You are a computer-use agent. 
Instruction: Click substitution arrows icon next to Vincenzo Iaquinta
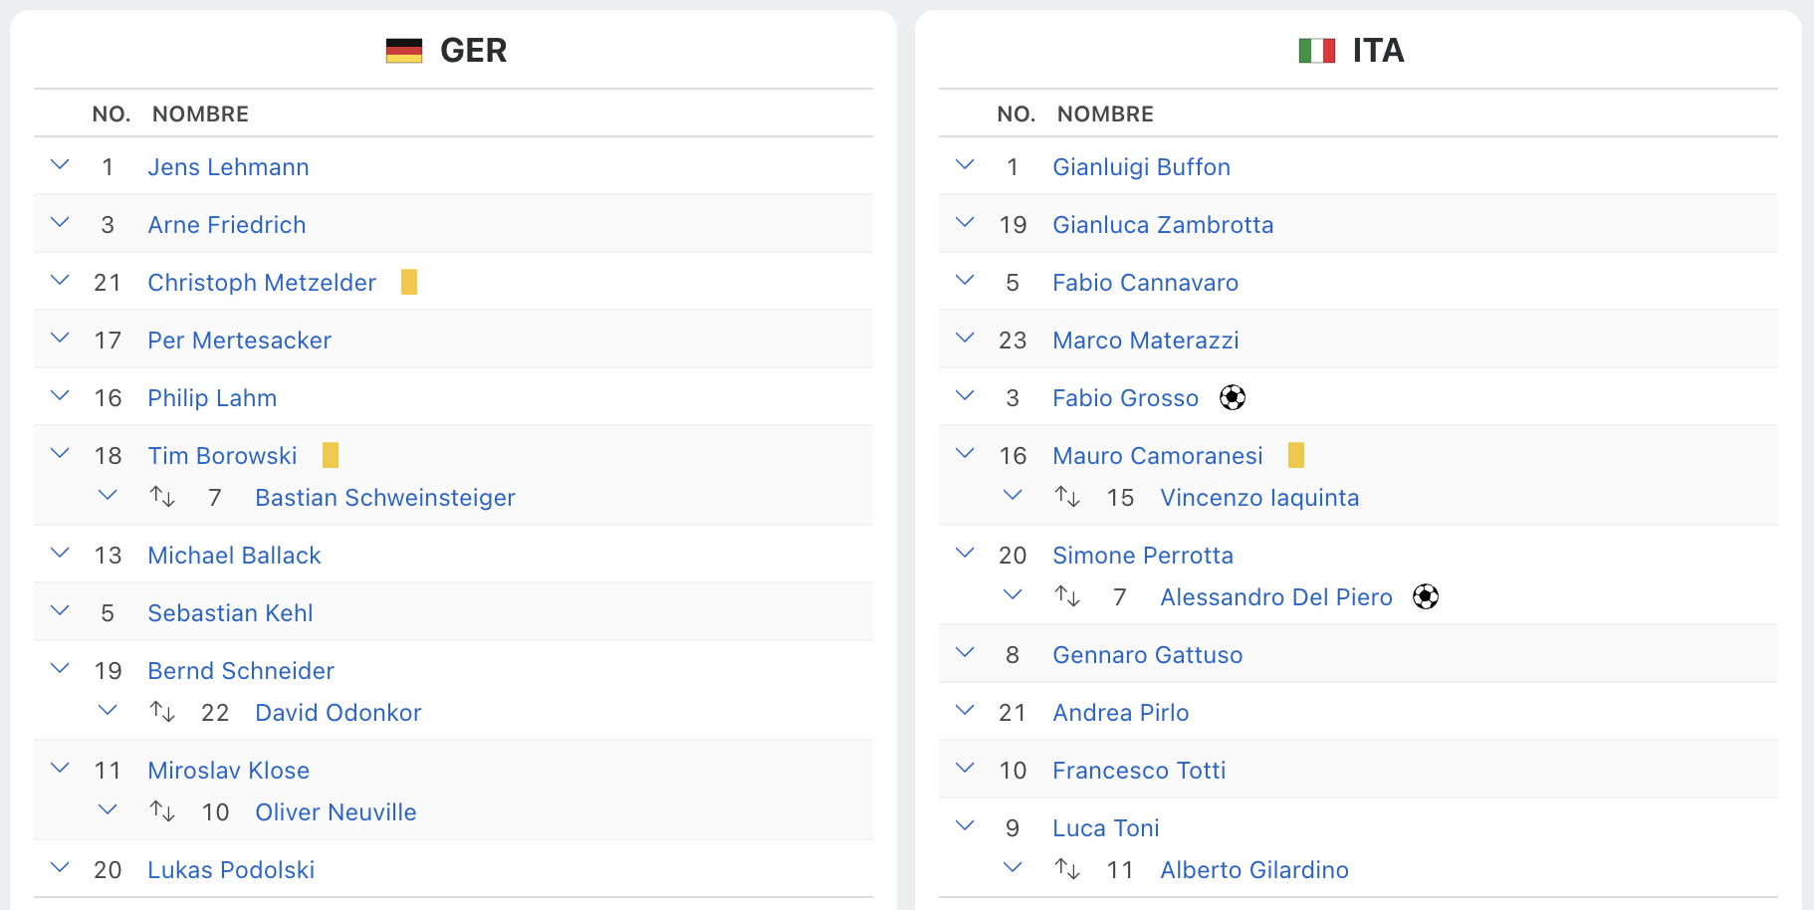click(1067, 497)
